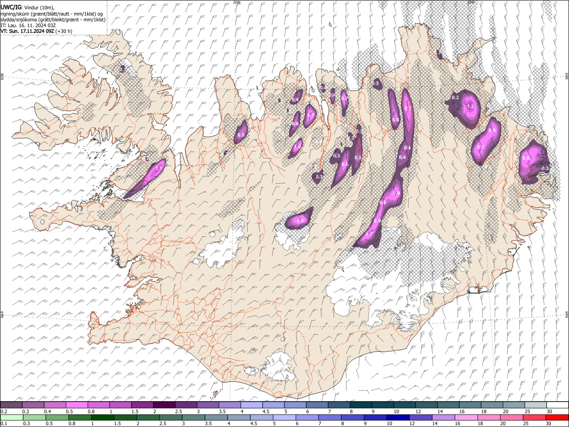This screenshot has height=427, width=569.
Task: Click the '1.2' precipitation value on the map
Action: coord(471,107)
